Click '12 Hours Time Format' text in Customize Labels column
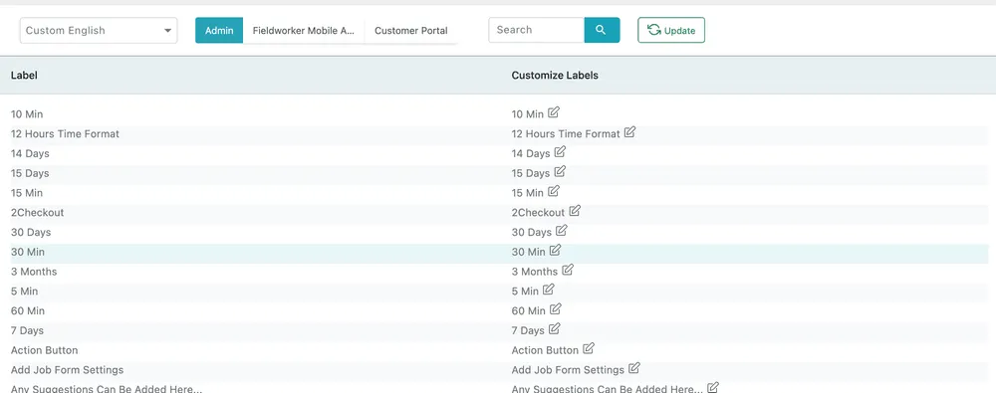This screenshot has height=393, width=996. coord(566,134)
